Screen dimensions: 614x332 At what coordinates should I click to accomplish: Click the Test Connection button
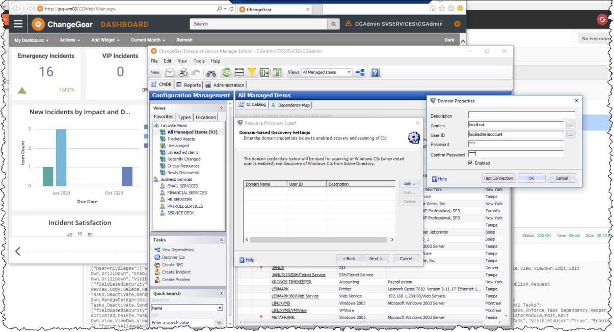pos(498,178)
